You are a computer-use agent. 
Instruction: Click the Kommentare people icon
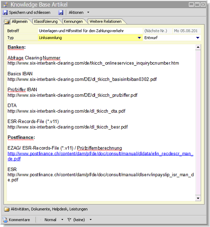(5, 220)
